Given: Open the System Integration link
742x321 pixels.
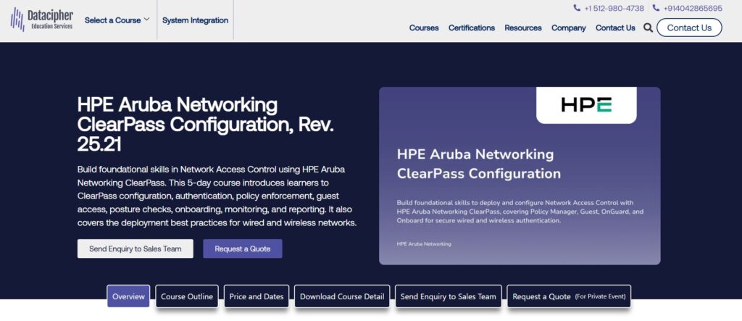Looking at the screenshot, I should [195, 20].
